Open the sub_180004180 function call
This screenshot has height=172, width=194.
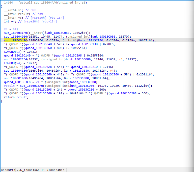(x=15, y=71)
